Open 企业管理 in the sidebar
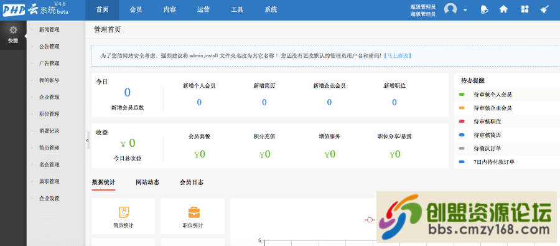The height and width of the screenshot is (246, 560). click(x=49, y=97)
